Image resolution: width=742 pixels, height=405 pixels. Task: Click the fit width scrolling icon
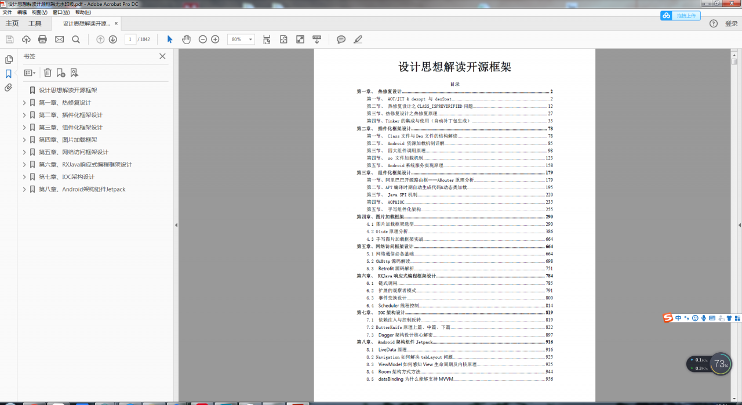(x=267, y=39)
